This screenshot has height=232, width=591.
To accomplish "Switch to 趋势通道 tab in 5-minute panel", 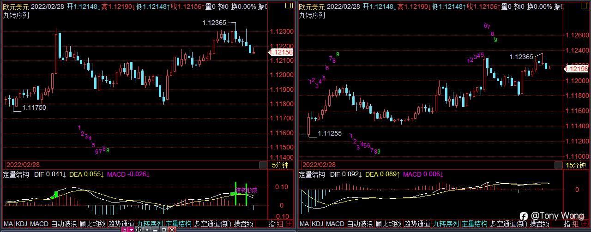I will click(x=121, y=224).
